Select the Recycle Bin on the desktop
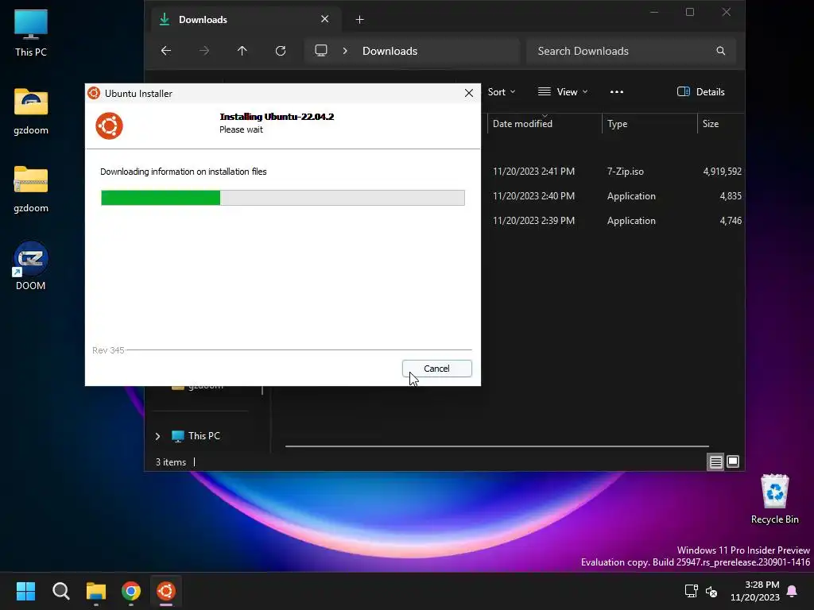 774,500
